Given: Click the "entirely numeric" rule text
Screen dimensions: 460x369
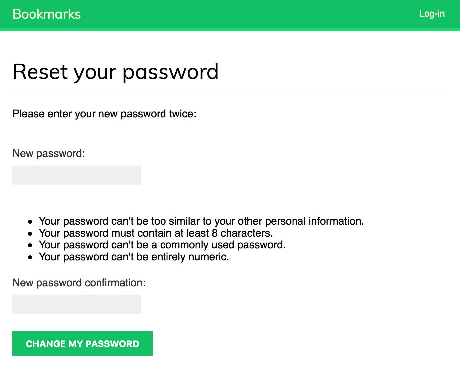Looking at the screenshot, I should [134, 257].
